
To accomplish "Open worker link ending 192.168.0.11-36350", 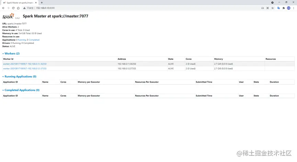I will (x=25, y=64).
